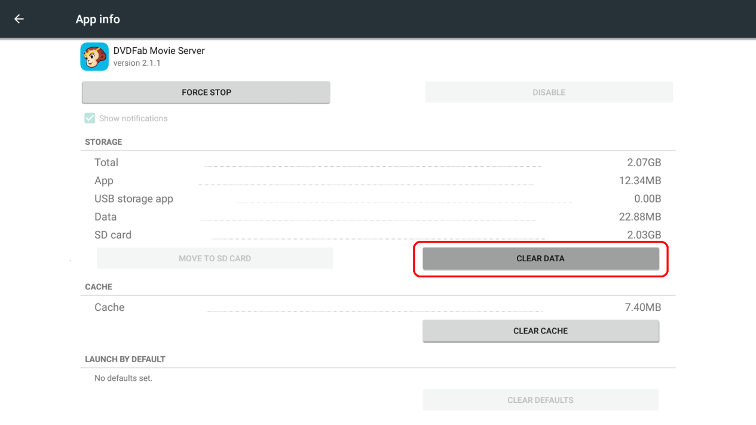The height and width of the screenshot is (425, 756).
Task: Go back using the arrow icon
Action: click(19, 19)
